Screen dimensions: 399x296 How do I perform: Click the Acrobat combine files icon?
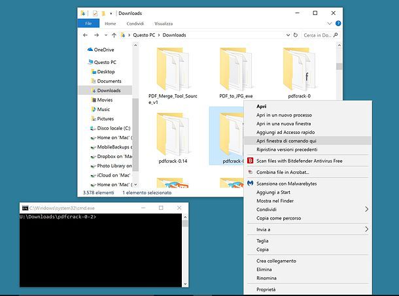[251, 172]
